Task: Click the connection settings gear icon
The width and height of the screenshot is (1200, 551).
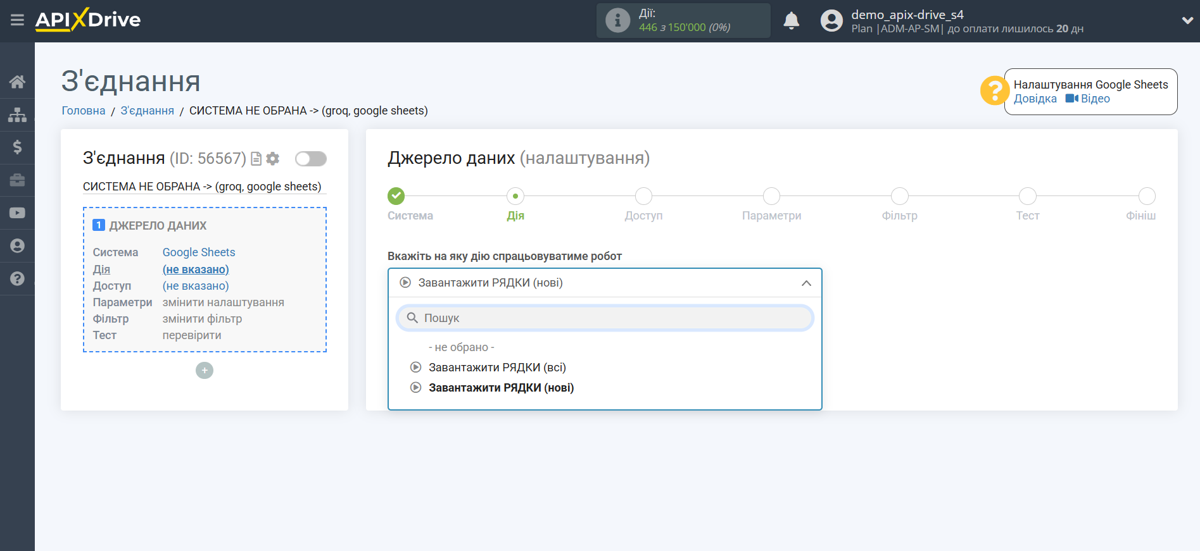Action: point(273,159)
